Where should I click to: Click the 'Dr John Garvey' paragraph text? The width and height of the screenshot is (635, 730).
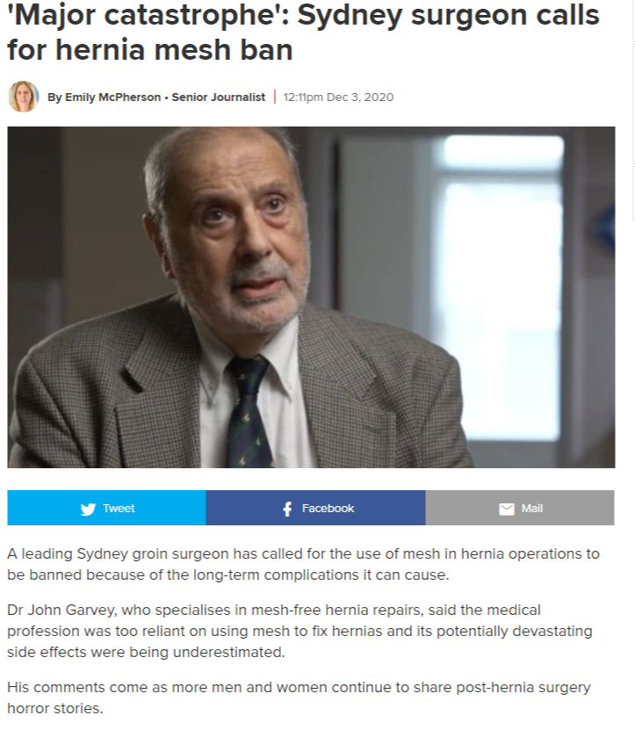pos(299,631)
